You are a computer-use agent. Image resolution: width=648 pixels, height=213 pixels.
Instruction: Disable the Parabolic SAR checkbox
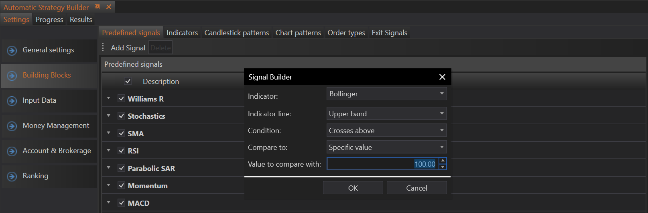[122, 168]
